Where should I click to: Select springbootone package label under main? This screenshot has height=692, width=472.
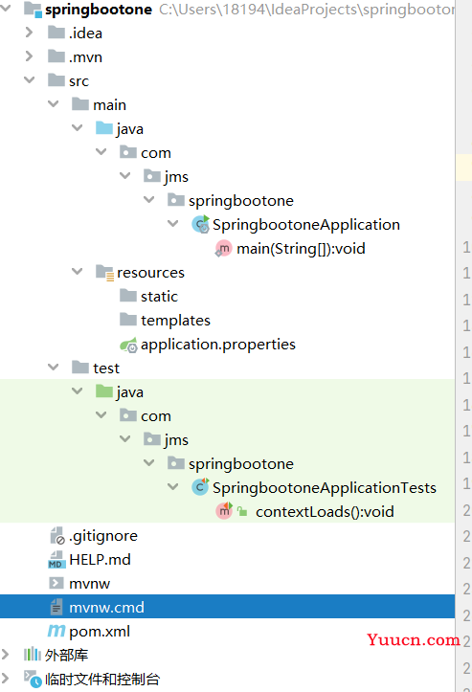click(x=241, y=201)
